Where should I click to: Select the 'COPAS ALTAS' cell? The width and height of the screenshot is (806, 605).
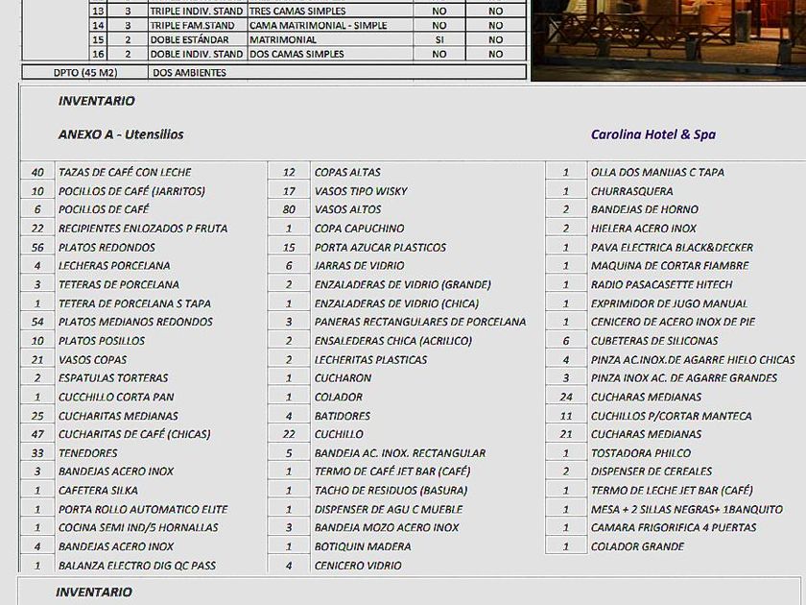coord(347,172)
